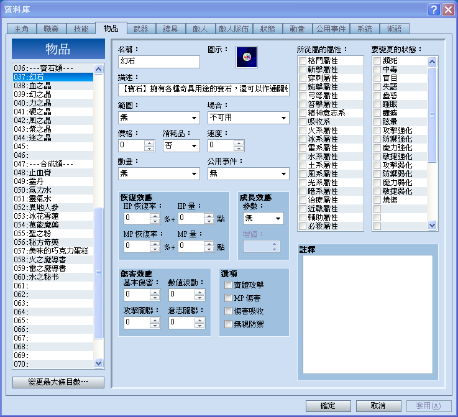Switch to the 武器 tab
Screen dimensions: 458x417
coord(141,29)
